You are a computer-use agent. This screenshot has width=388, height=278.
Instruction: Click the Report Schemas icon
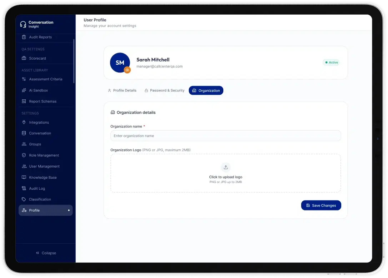(24, 101)
